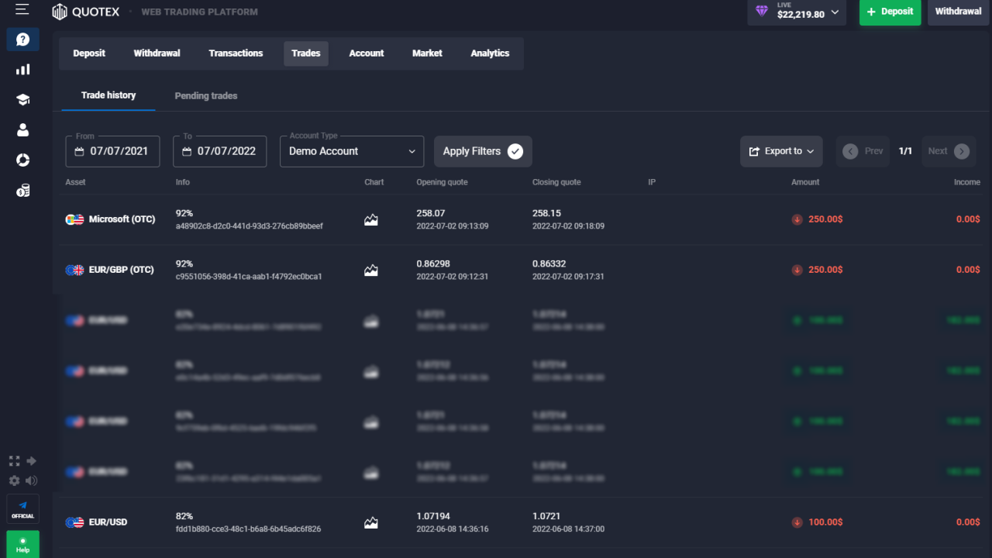992x558 pixels.
Task: Open the Export to dropdown
Action: pyautogui.click(x=781, y=151)
